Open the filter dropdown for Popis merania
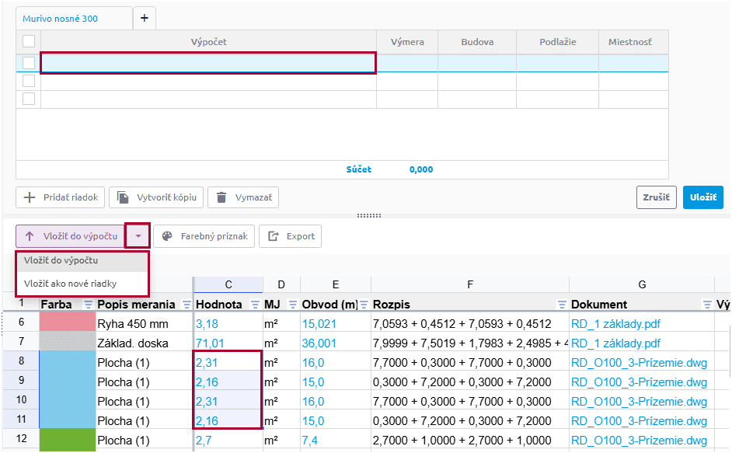Viewport: 732px width, 453px height. click(186, 305)
